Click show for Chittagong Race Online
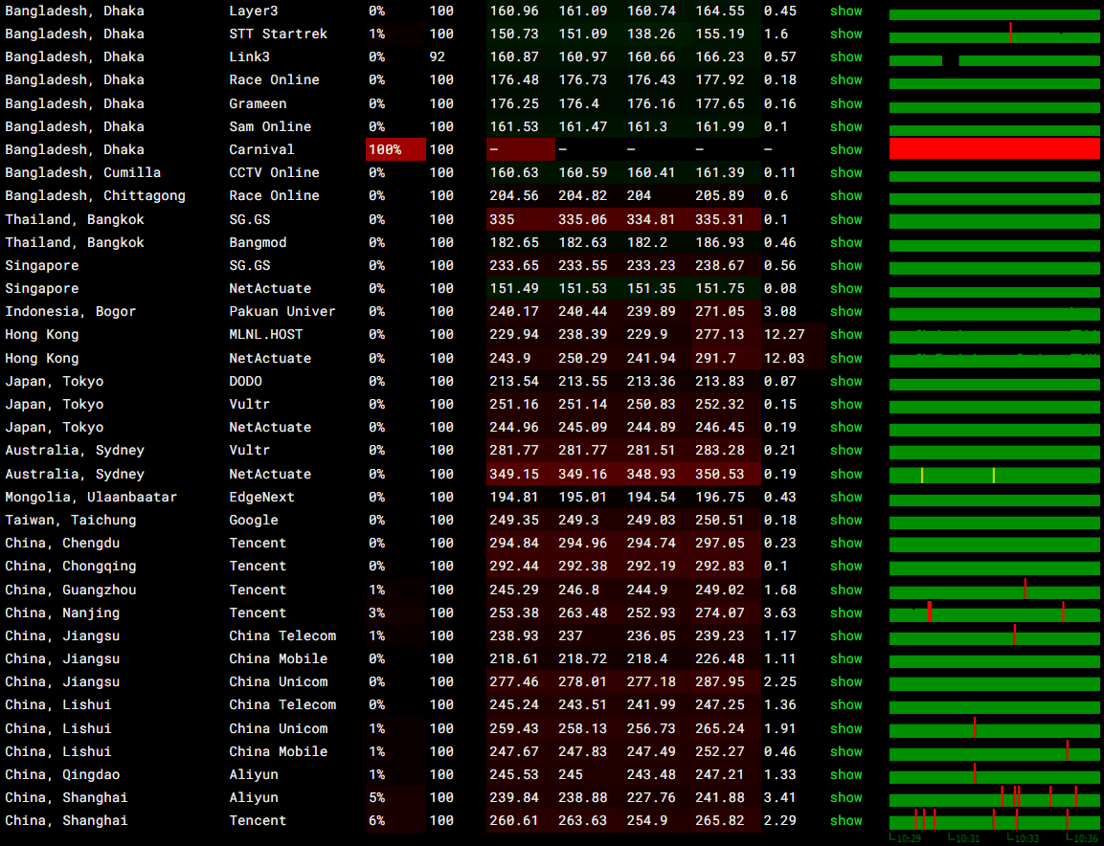This screenshot has height=846, width=1104. pyautogui.click(x=845, y=195)
